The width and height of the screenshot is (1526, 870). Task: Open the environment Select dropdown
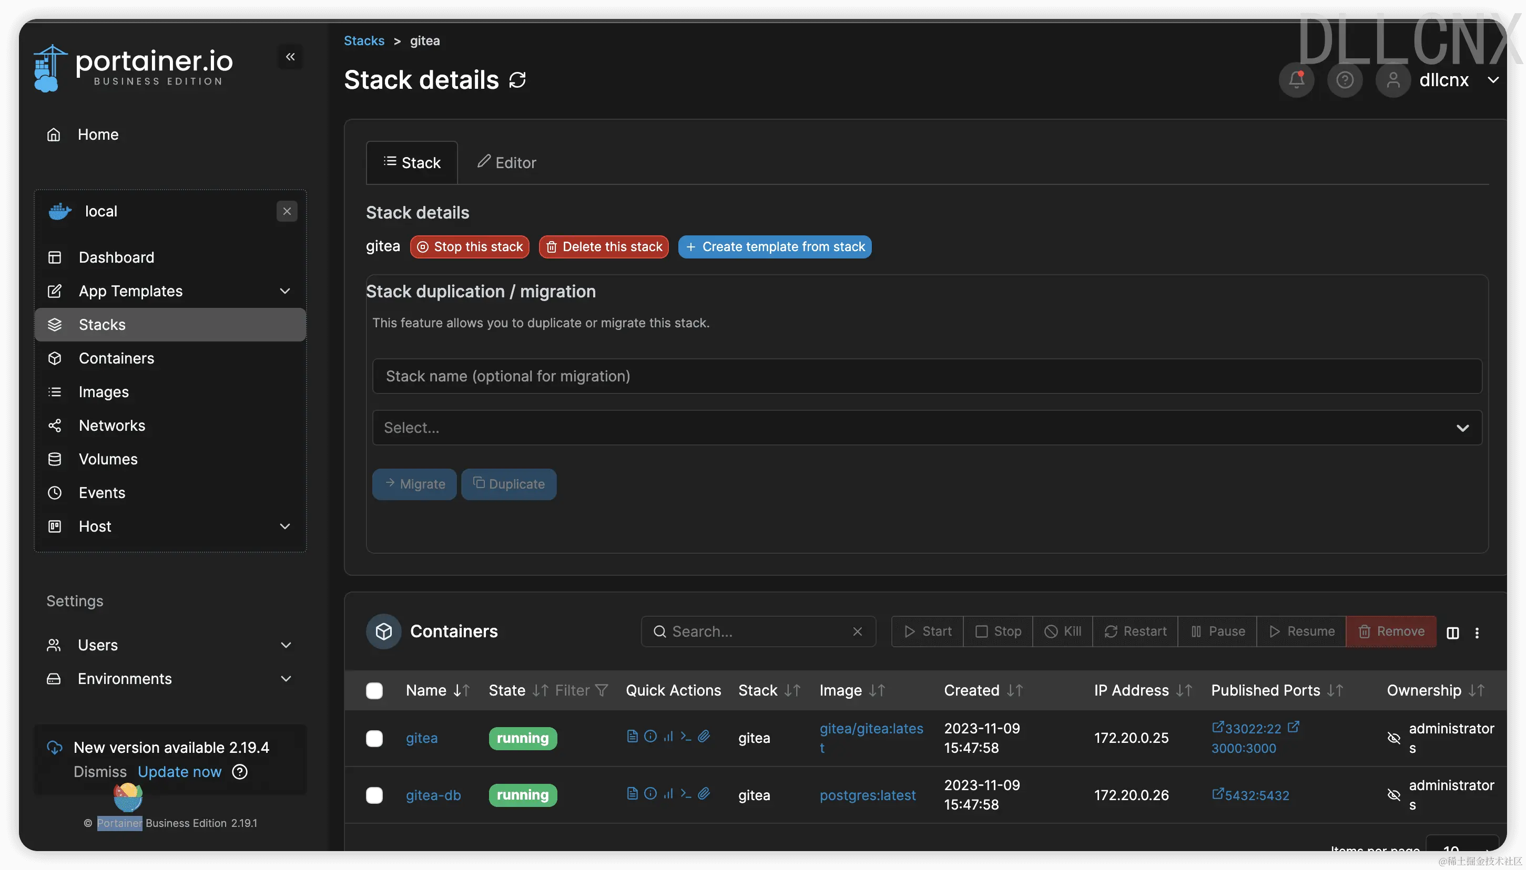(x=926, y=428)
